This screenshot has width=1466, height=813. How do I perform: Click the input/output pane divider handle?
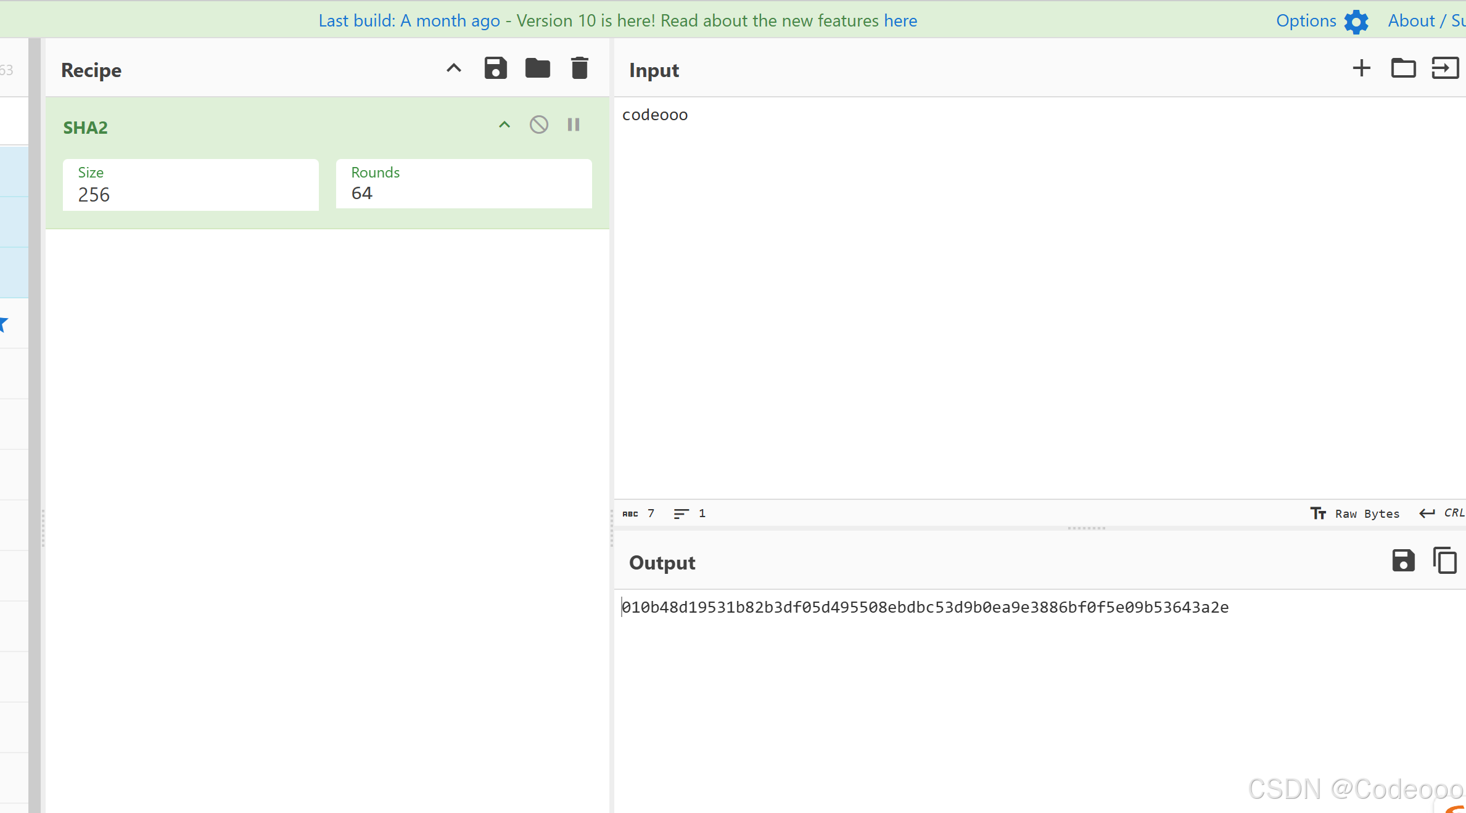coord(1086,528)
